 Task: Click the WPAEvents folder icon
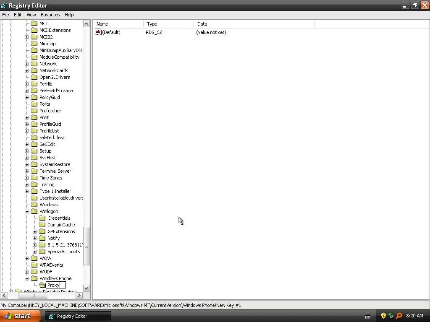tap(34, 265)
